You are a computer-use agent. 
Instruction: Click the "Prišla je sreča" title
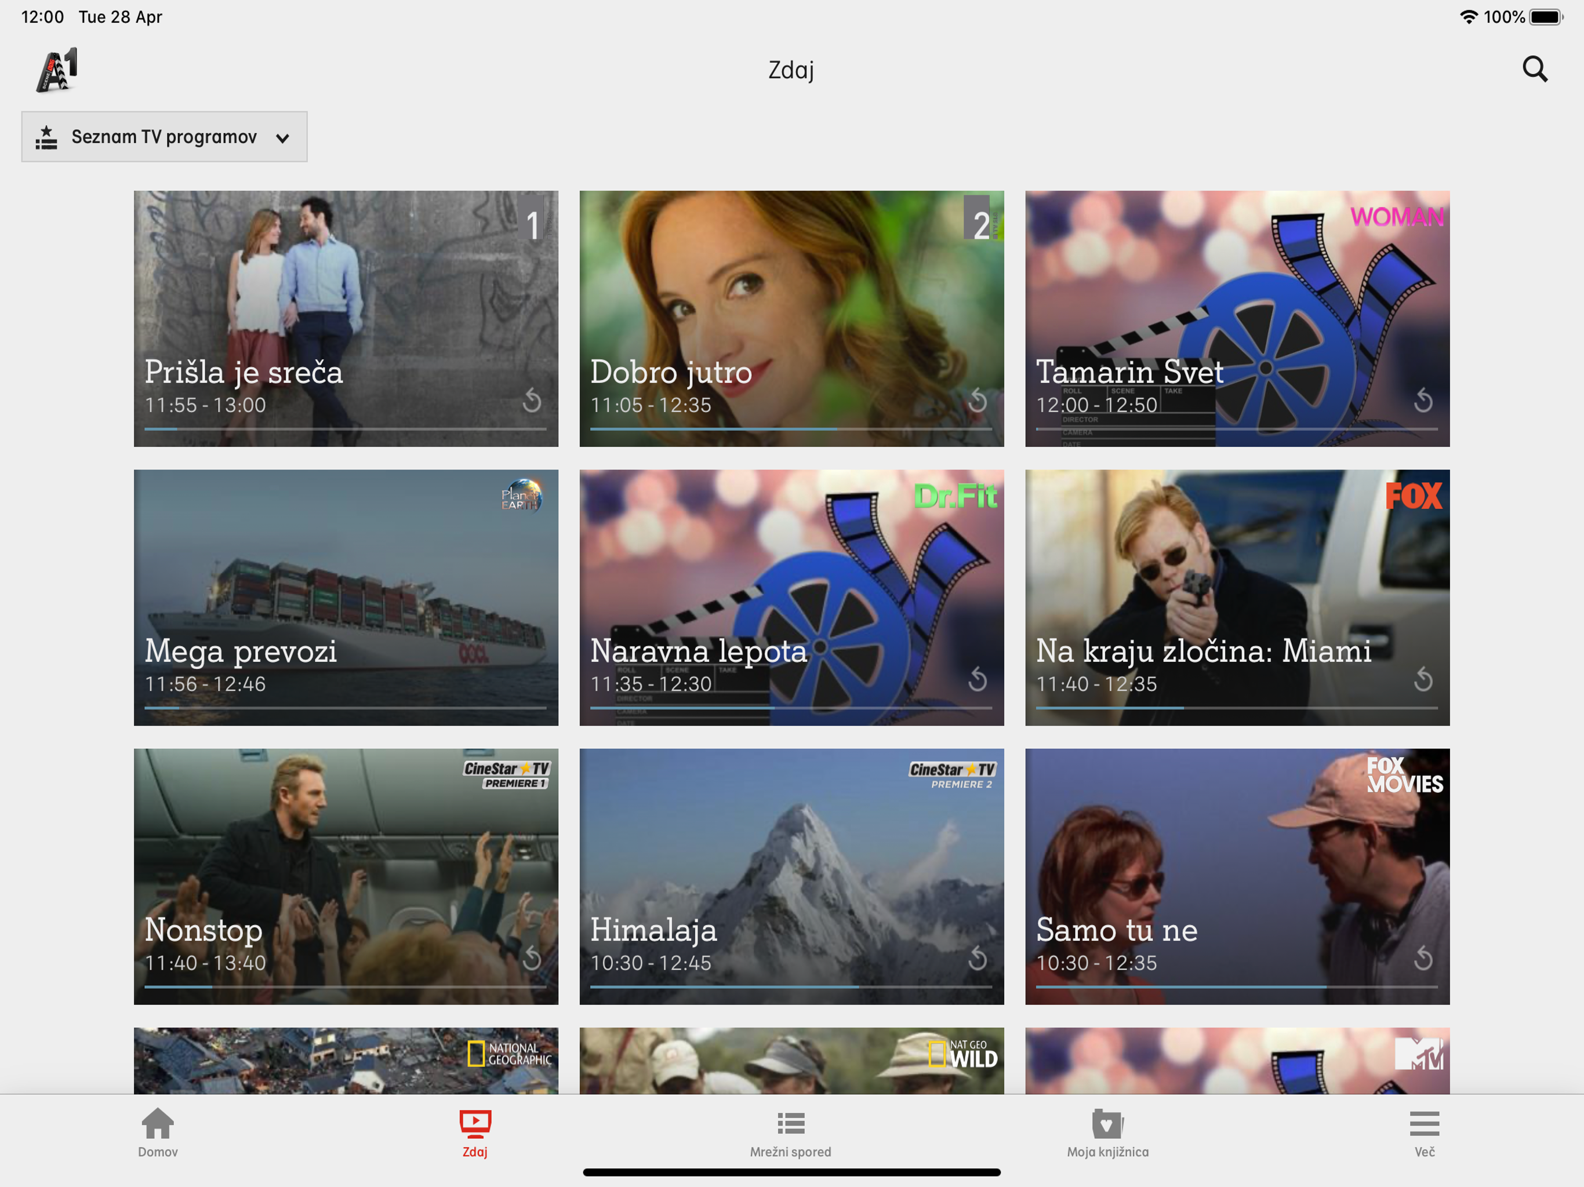pos(244,372)
